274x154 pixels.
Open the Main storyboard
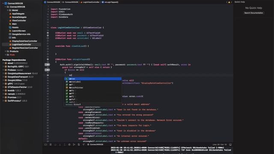tap(14, 24)
